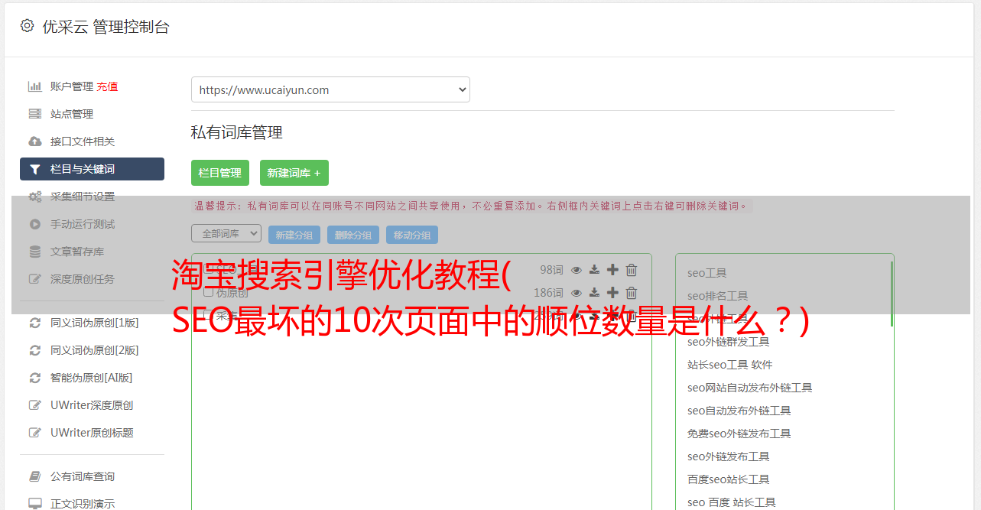Click the book icon for 公有词库查询
Image resolution: width=981 pixels, height=510 pixels.
pyautogui.click(x=35, y=476)
